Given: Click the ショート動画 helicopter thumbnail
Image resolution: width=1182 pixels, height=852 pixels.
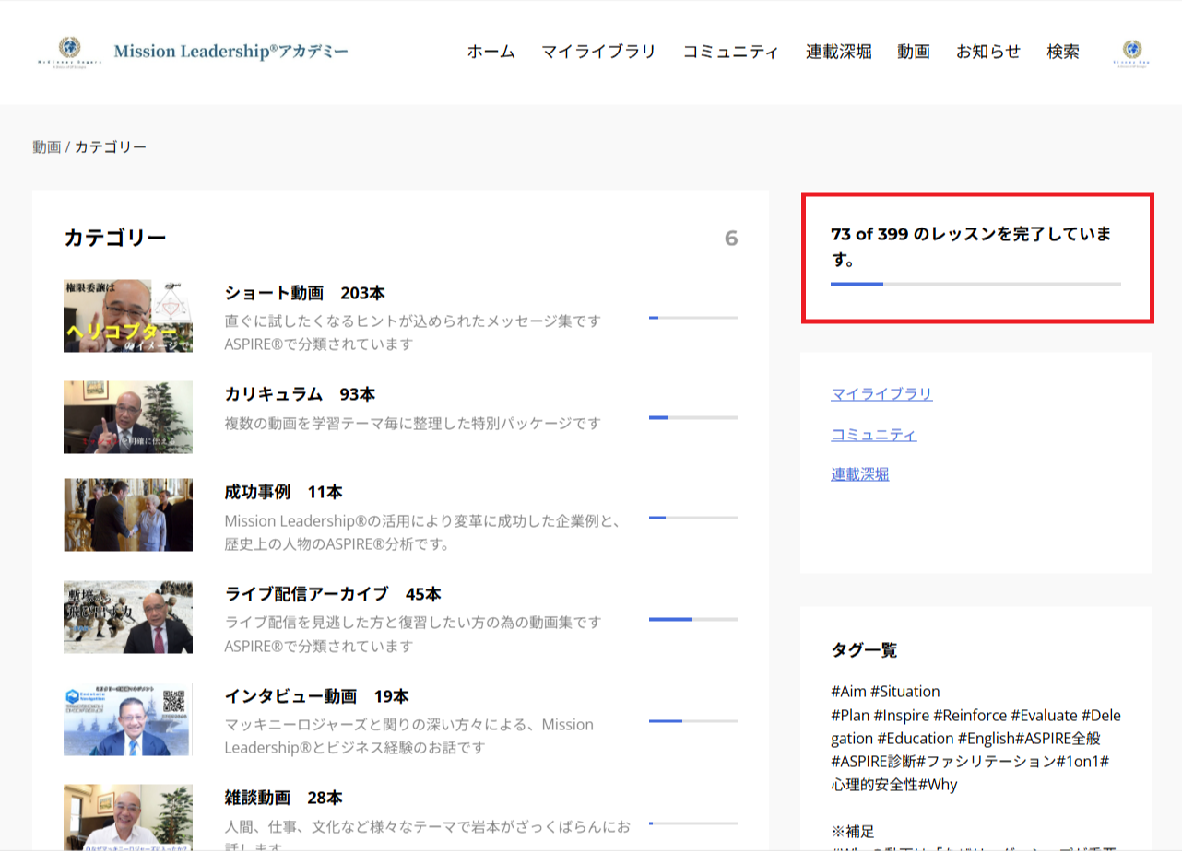Looking at the screenshot, I should [x=128, y=316].
